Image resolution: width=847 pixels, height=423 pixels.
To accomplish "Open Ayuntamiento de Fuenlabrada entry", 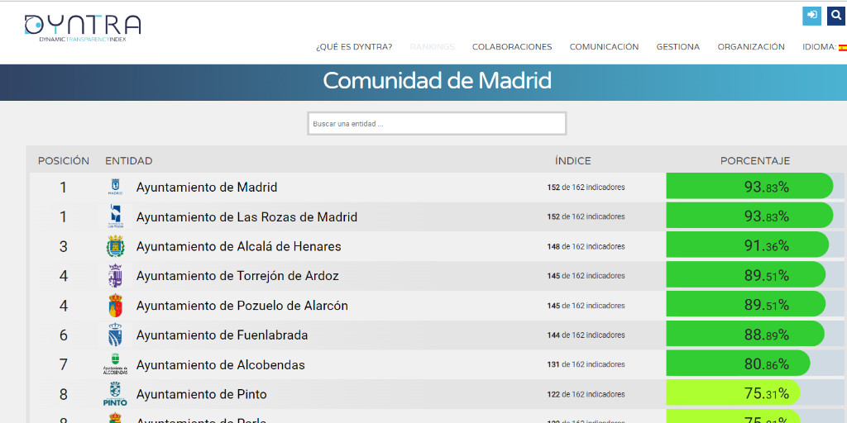I will pyautogui.click(x=222, y=335).
